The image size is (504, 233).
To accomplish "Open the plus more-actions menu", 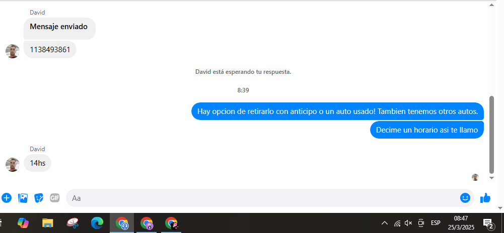I will tap(6, 198).
